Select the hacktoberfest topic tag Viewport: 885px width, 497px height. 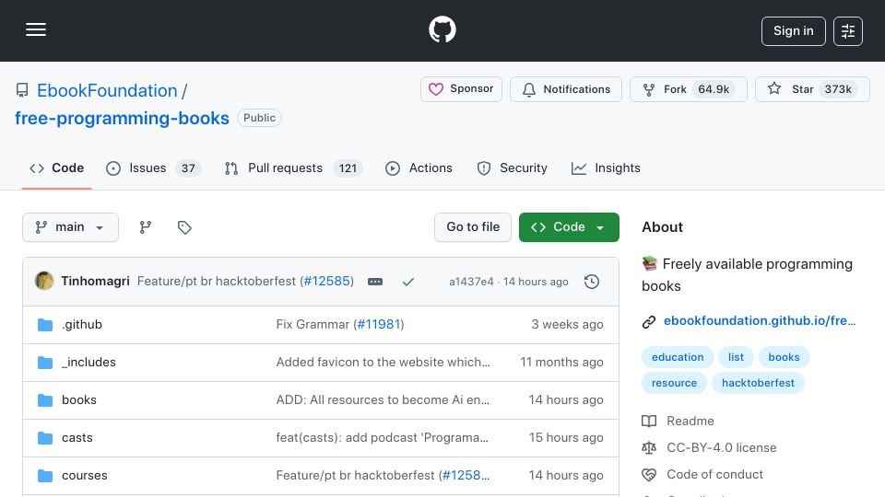tap(758, 383)
